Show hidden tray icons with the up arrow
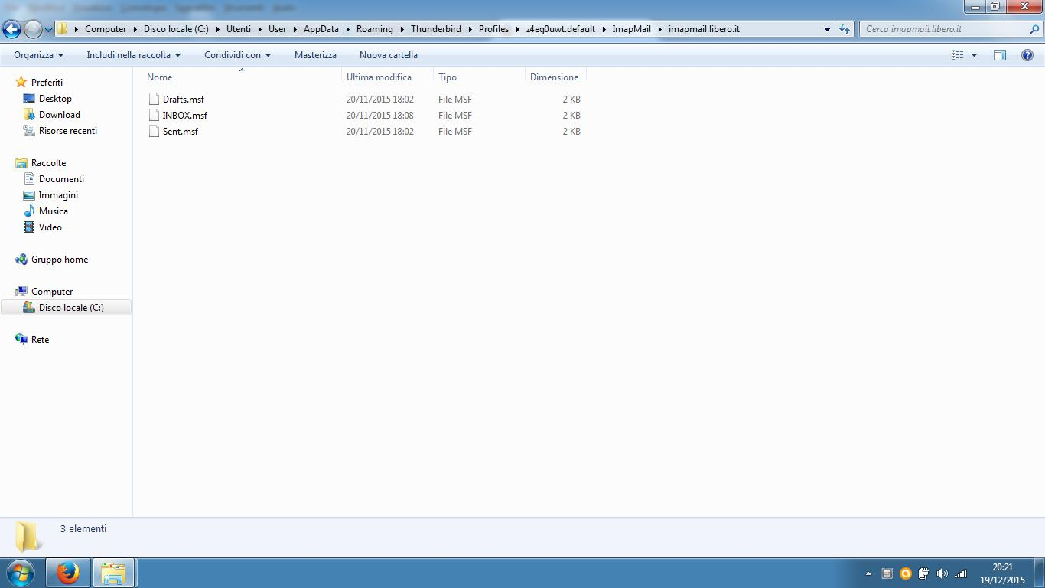Image resolution: width=1045 pixels, height=588 pixels. point(868,573)
